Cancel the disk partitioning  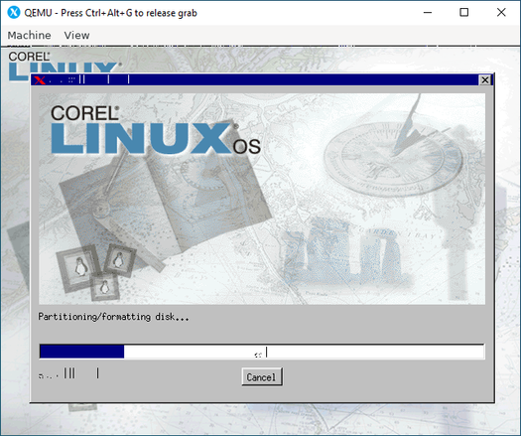point(262,377)
